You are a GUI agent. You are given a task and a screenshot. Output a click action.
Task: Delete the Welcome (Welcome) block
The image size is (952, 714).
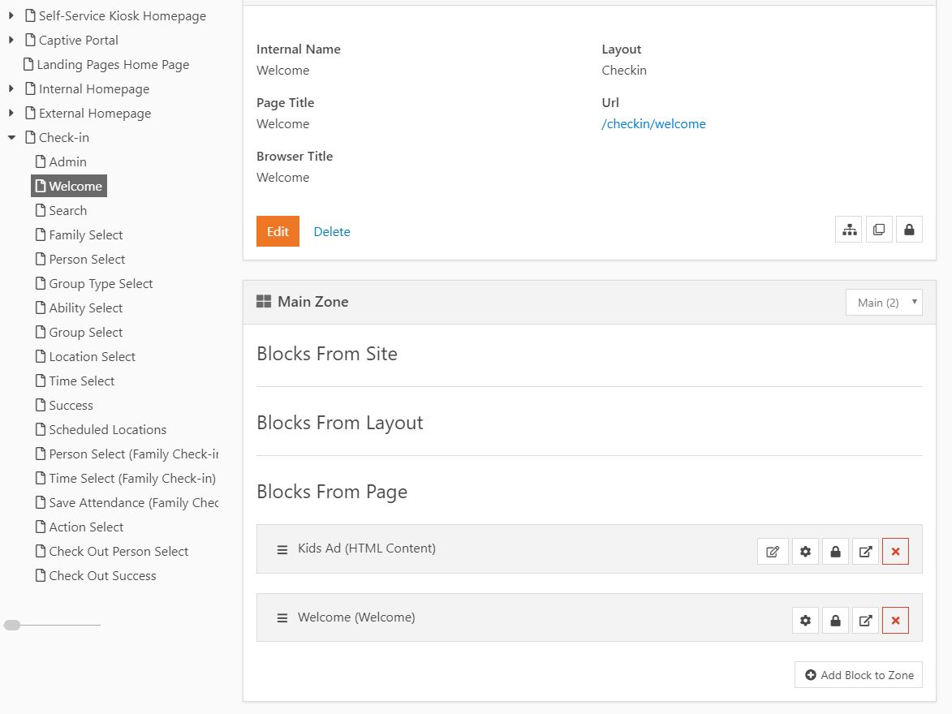coord(895,621)
